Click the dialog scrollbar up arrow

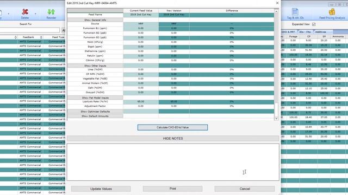coord(276,11)
